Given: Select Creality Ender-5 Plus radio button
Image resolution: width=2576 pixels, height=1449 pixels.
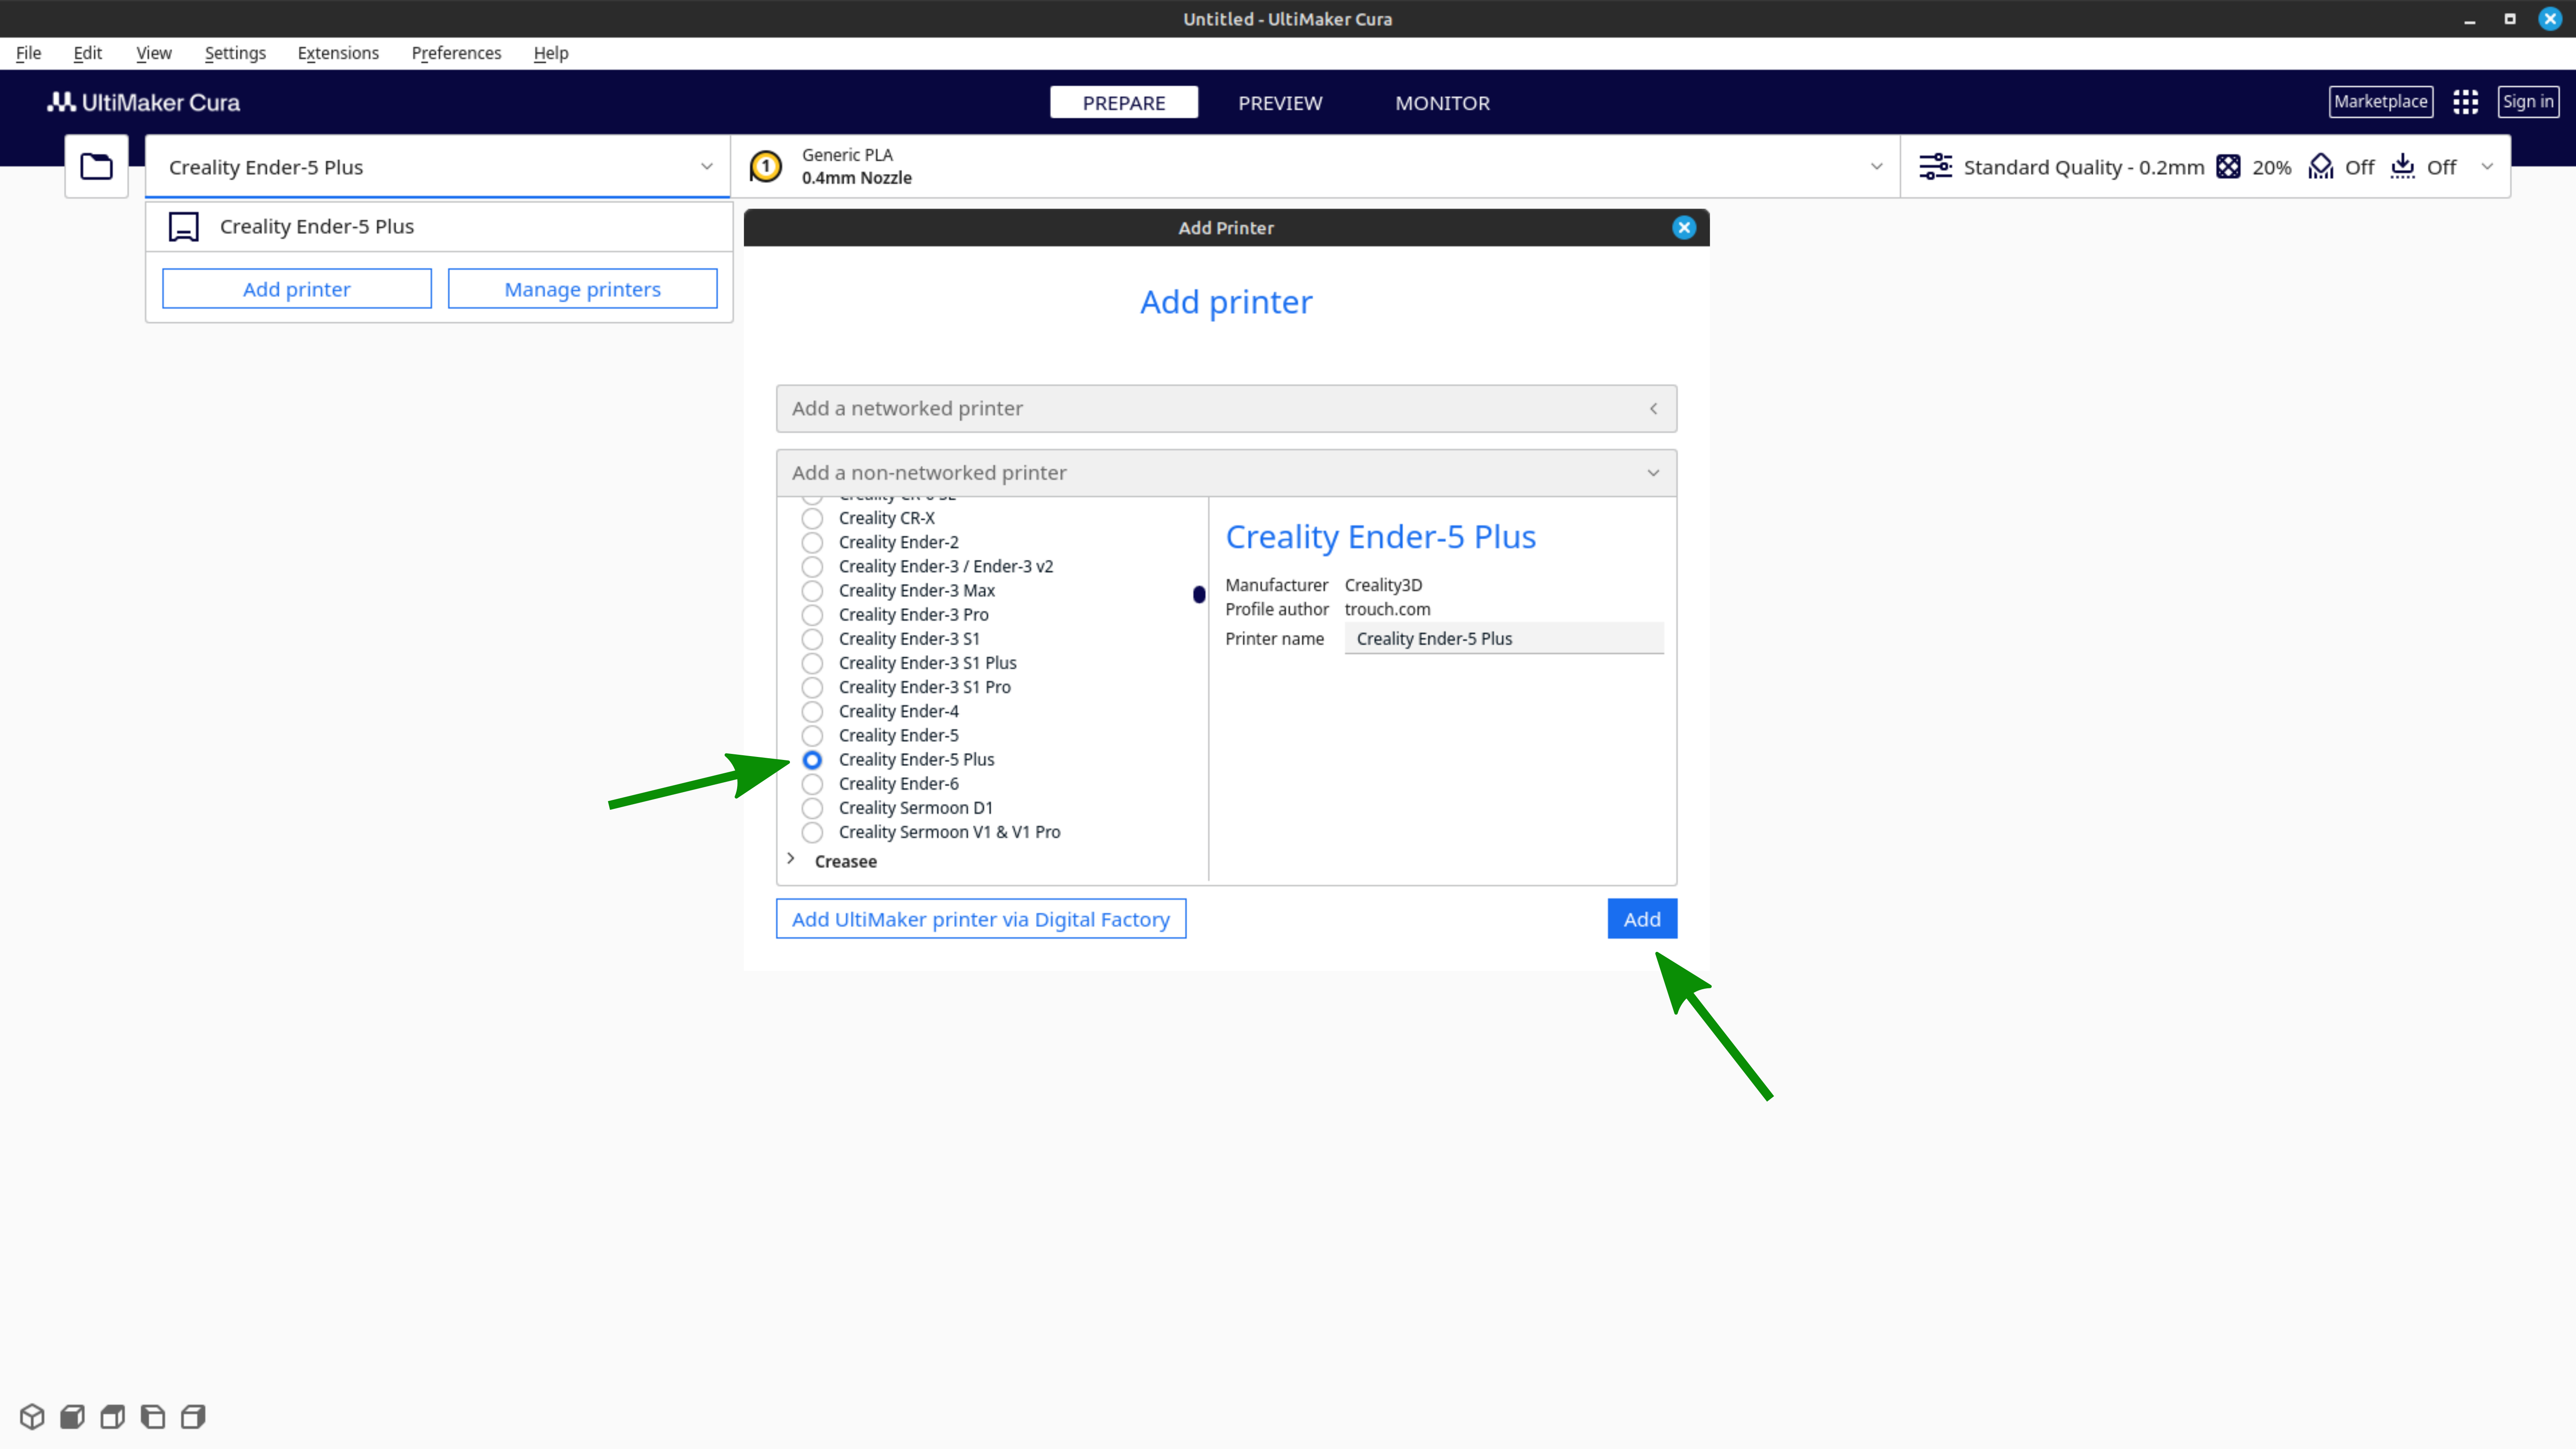Looking at the screenshot, I should point(812,759).
